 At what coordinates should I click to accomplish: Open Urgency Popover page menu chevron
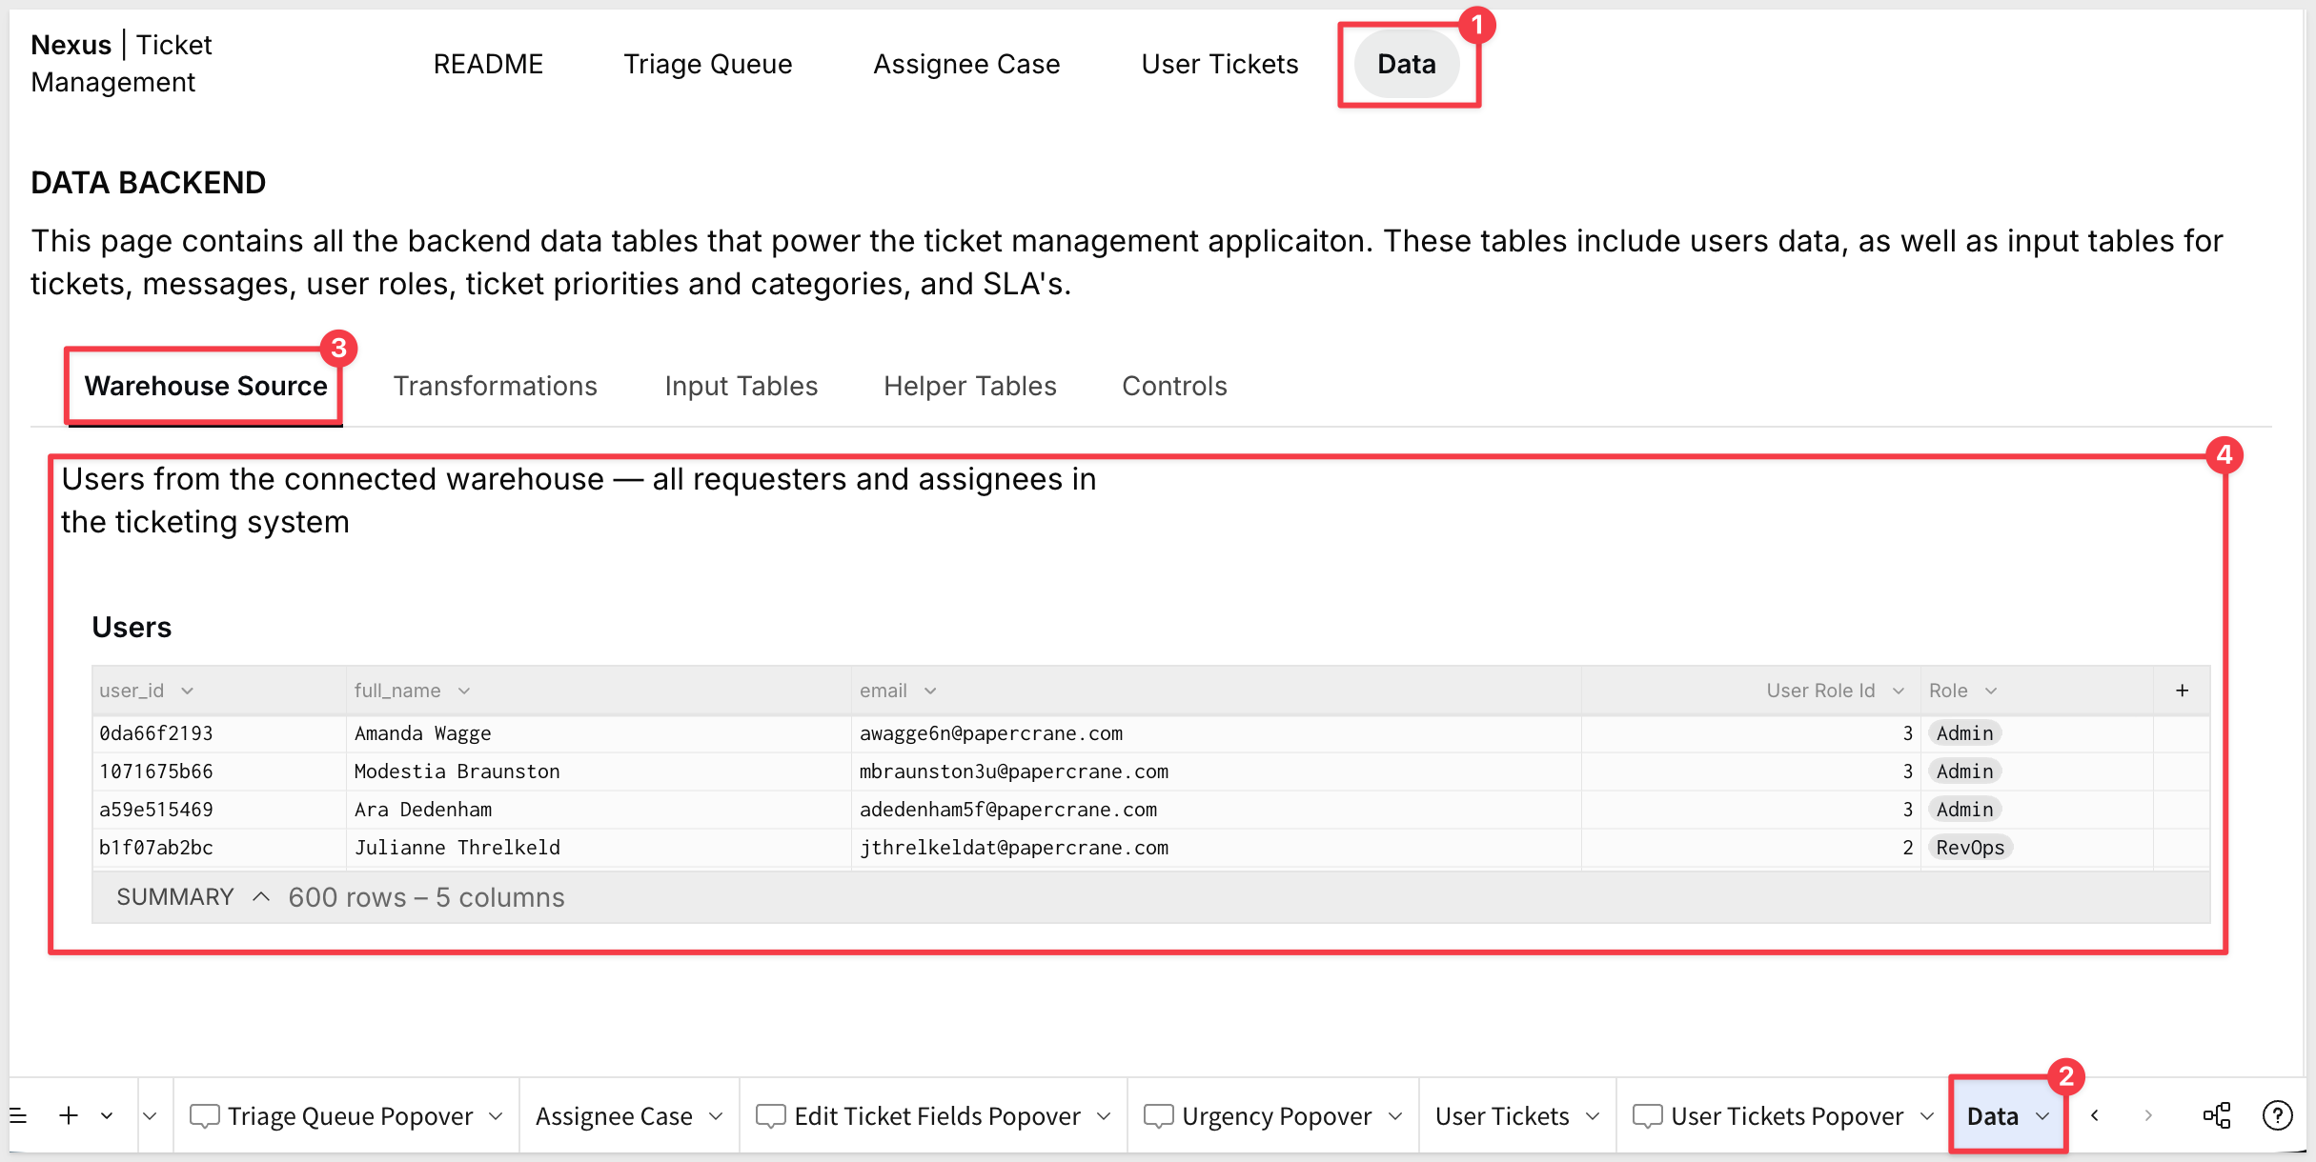click(1395, 1115)
